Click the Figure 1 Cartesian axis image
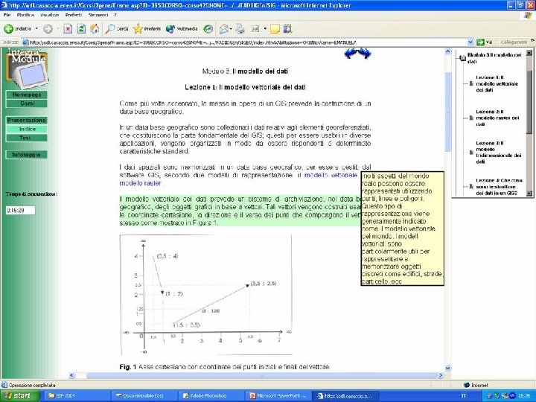 coord(205,295)
